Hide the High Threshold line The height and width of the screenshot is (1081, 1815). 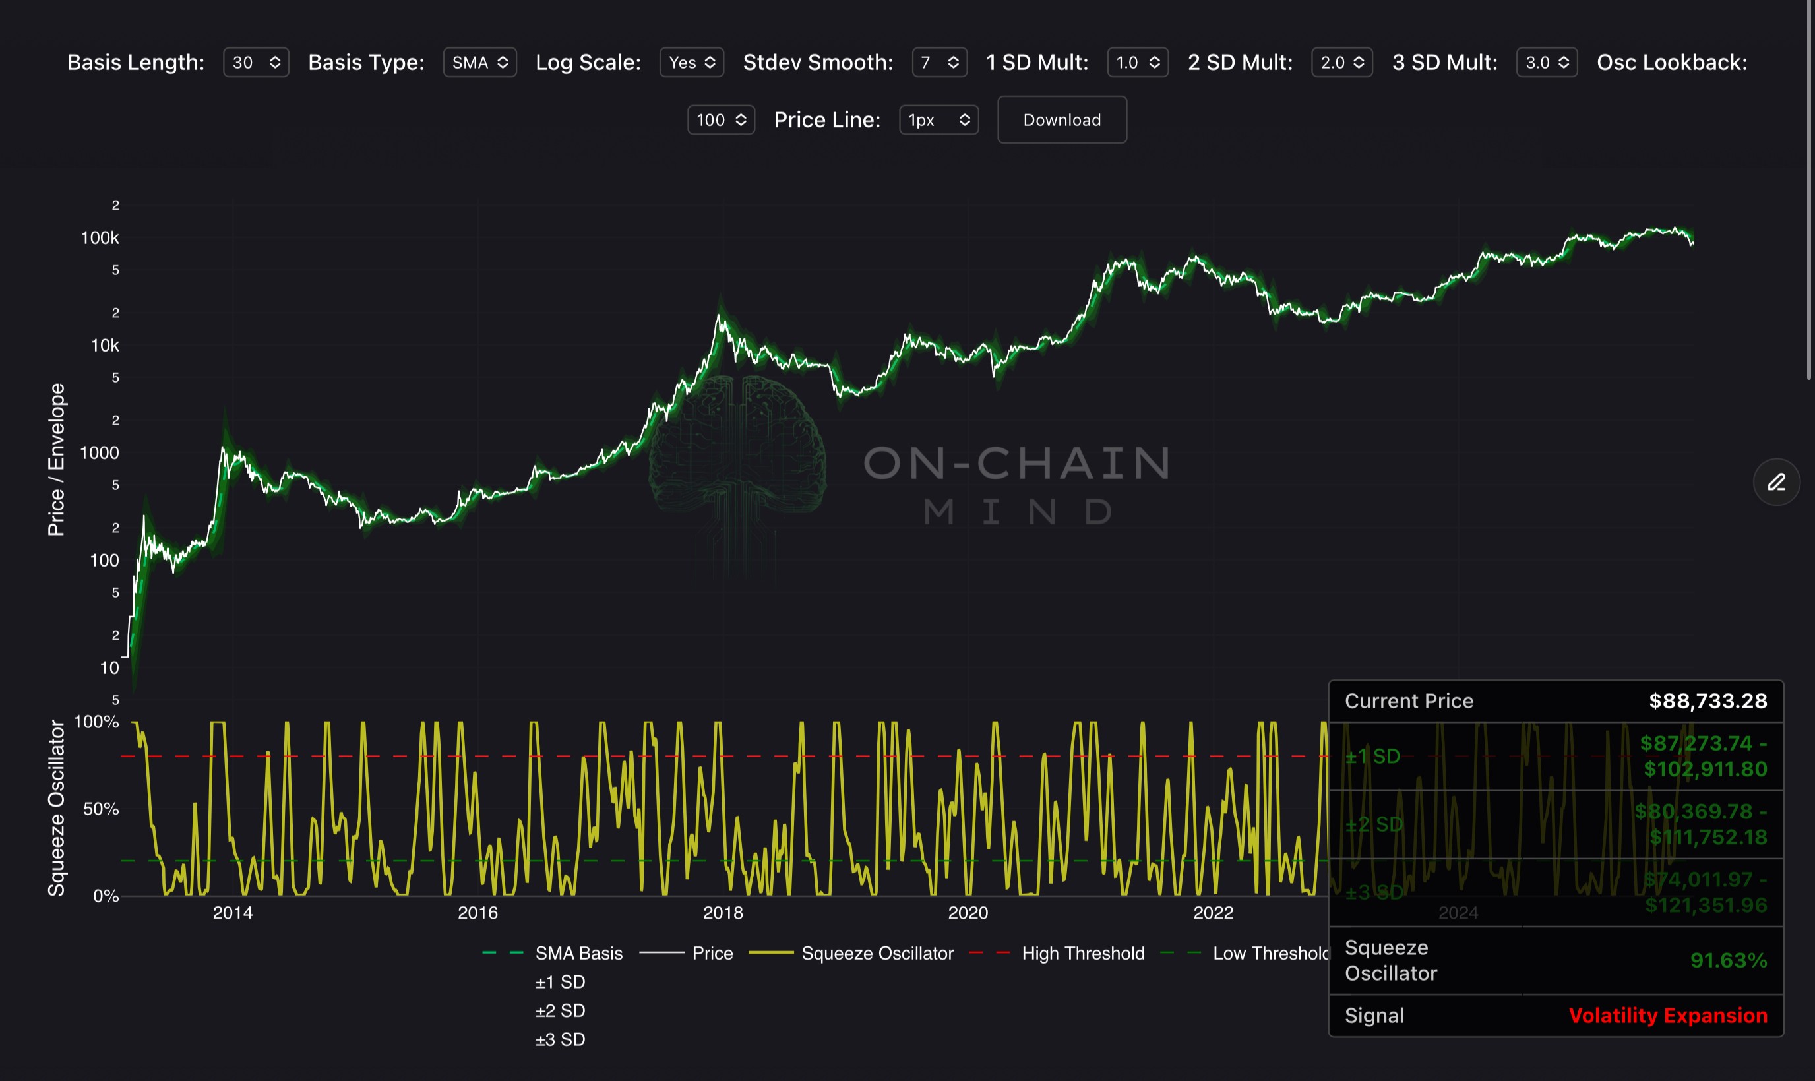[1082, 953]
